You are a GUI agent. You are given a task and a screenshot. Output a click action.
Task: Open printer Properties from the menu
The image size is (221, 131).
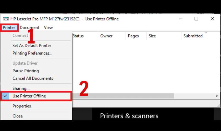[22, 106]
